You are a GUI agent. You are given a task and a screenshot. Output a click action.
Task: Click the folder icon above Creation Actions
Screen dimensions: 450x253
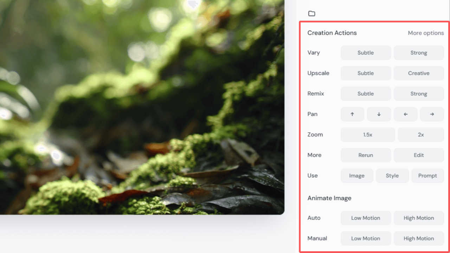311,14
